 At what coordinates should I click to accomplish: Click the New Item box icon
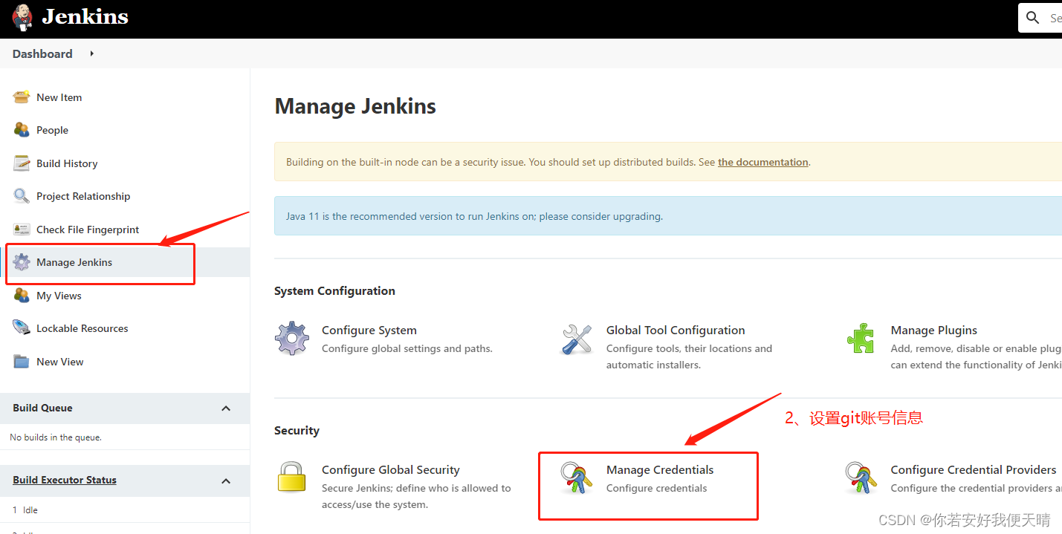(x=22, y=97)
